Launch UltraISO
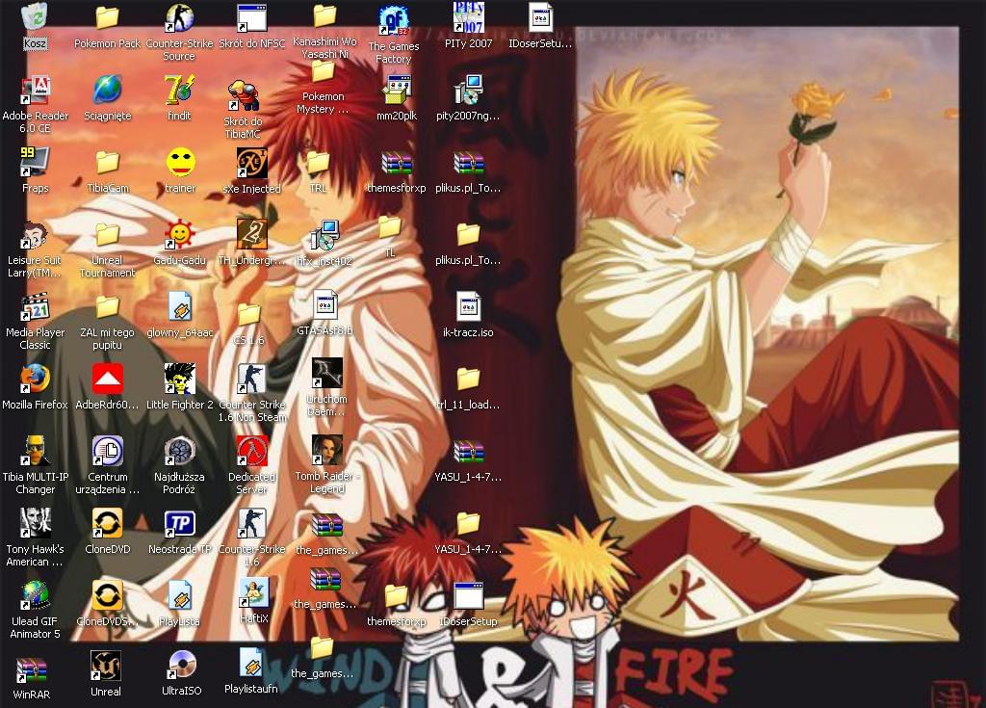986x708 pixels. (x=182, y=666)
